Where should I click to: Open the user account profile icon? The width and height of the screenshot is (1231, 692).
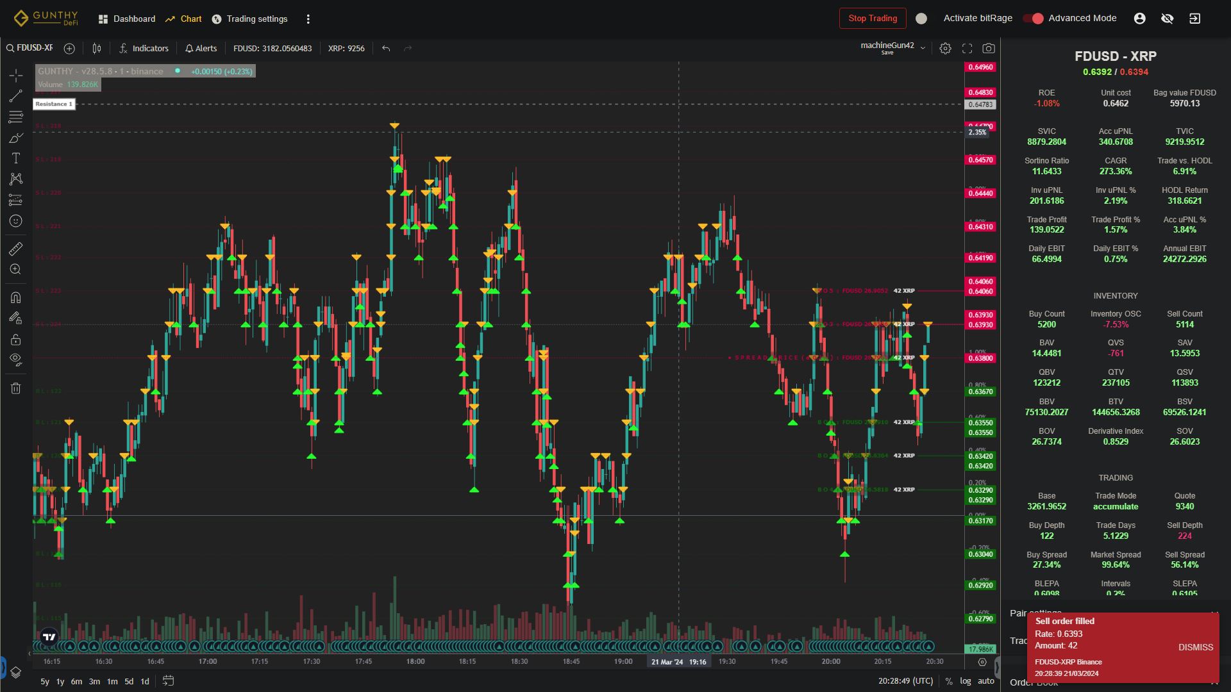click(x=1139, y=19)
